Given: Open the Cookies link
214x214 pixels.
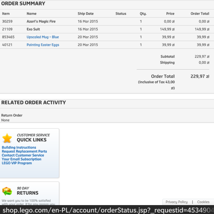Looking at the screenshot, I should pos(203,202).
